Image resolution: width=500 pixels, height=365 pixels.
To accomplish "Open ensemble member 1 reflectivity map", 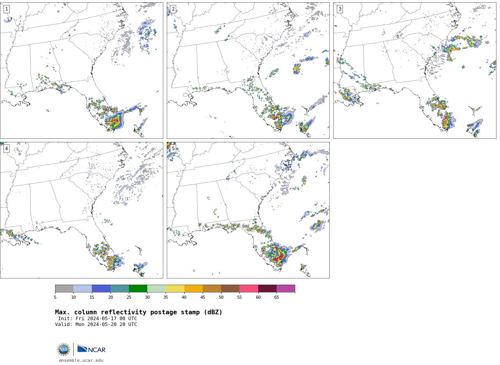I will (x=81, y=71).
